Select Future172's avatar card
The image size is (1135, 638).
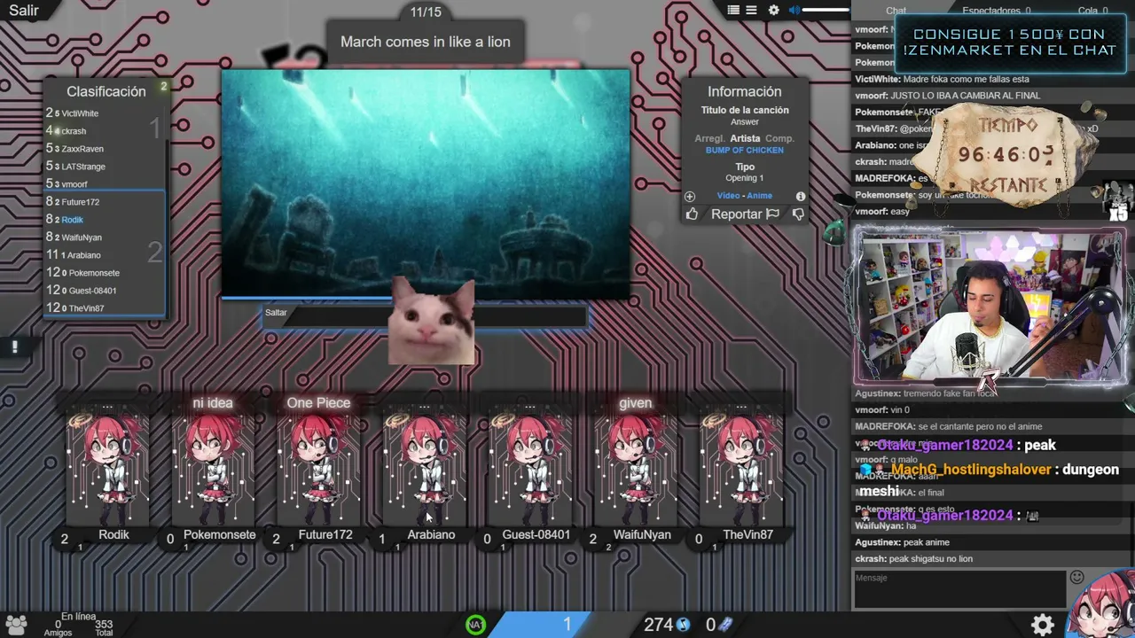coord(318,468)
